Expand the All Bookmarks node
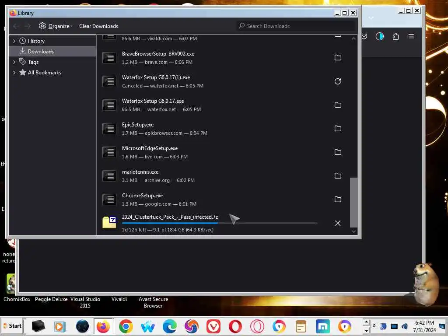The width and height of the screenshot is (448, 336). pos(14,73)
